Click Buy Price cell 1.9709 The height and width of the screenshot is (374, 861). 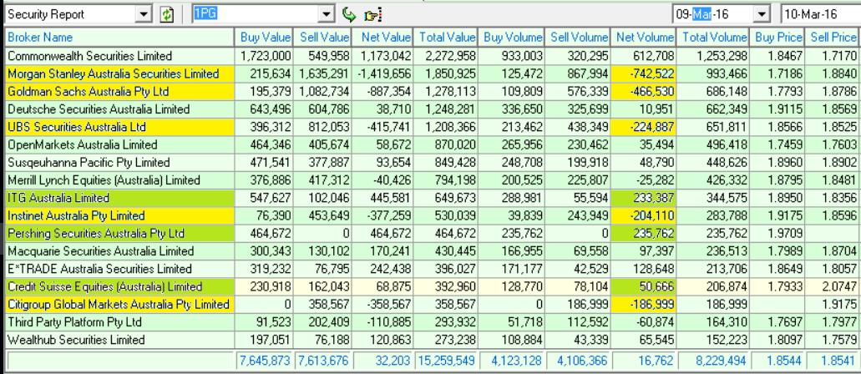point(778,234)
